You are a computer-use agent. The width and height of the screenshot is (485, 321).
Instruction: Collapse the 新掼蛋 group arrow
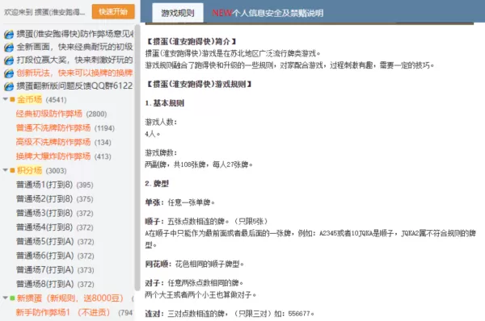pyautogui.click(x=6, y=298)
